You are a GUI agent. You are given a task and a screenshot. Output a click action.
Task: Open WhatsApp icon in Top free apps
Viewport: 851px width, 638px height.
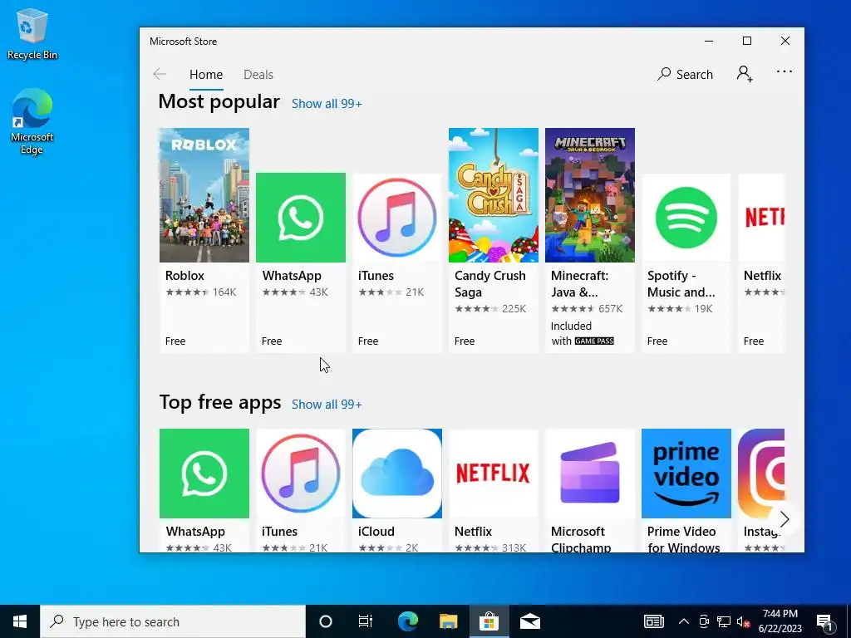click(x=204, y=474)
